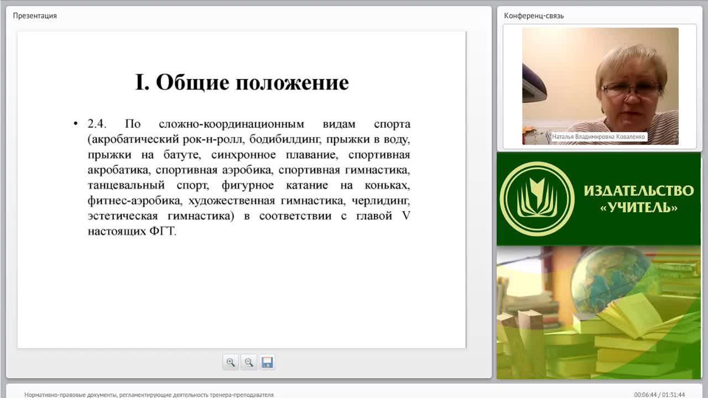Viewport: 708px width, 398px height.
Task: Zoom out of the presentation slide
Action: pyautogui.click(x=249, y=363)
